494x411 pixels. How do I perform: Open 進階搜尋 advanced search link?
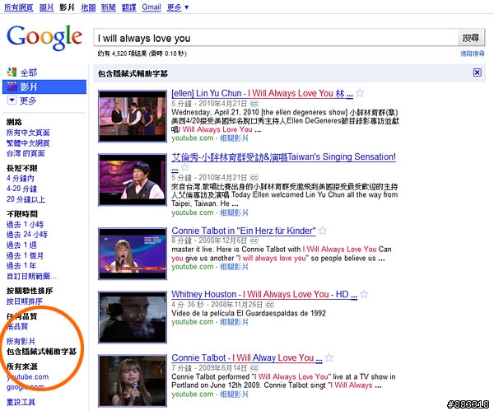473,54
